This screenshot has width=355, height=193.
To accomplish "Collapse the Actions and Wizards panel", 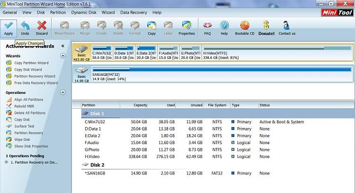I will tap(62, 46).
